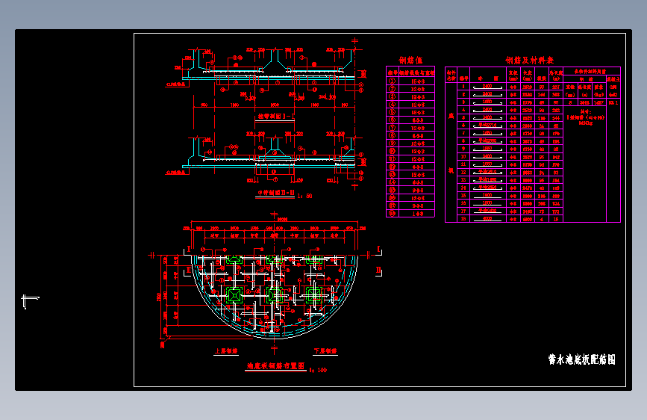This screenshot has width=647, height=420.
Task: Click row number 11 in the material table
Action: coord(463,164)
